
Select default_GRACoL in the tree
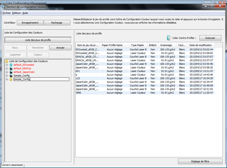(x=22, y=68)
